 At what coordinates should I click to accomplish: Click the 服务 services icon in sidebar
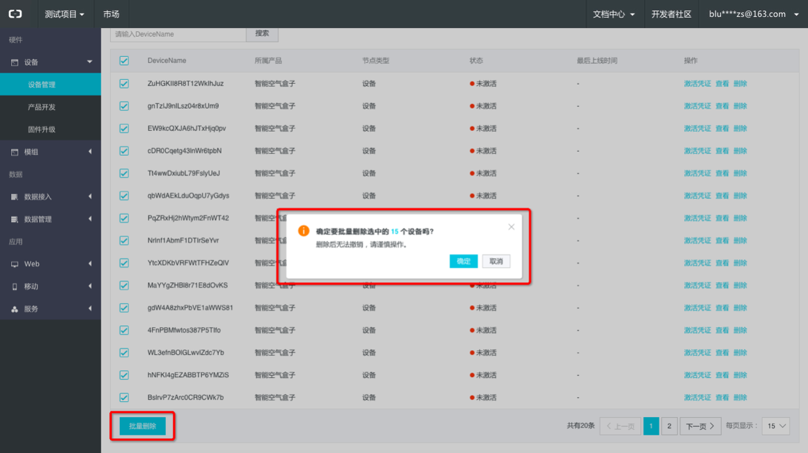pos(15,309)
